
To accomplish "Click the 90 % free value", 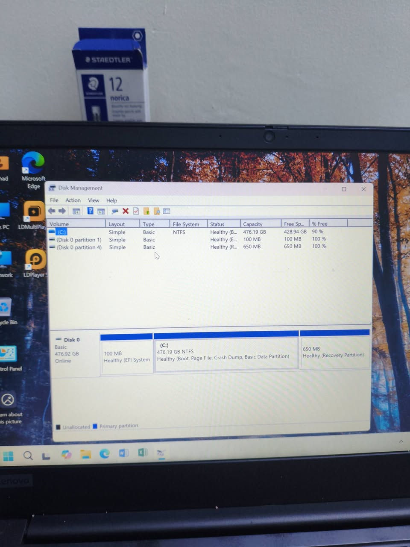I will (317, 231).
